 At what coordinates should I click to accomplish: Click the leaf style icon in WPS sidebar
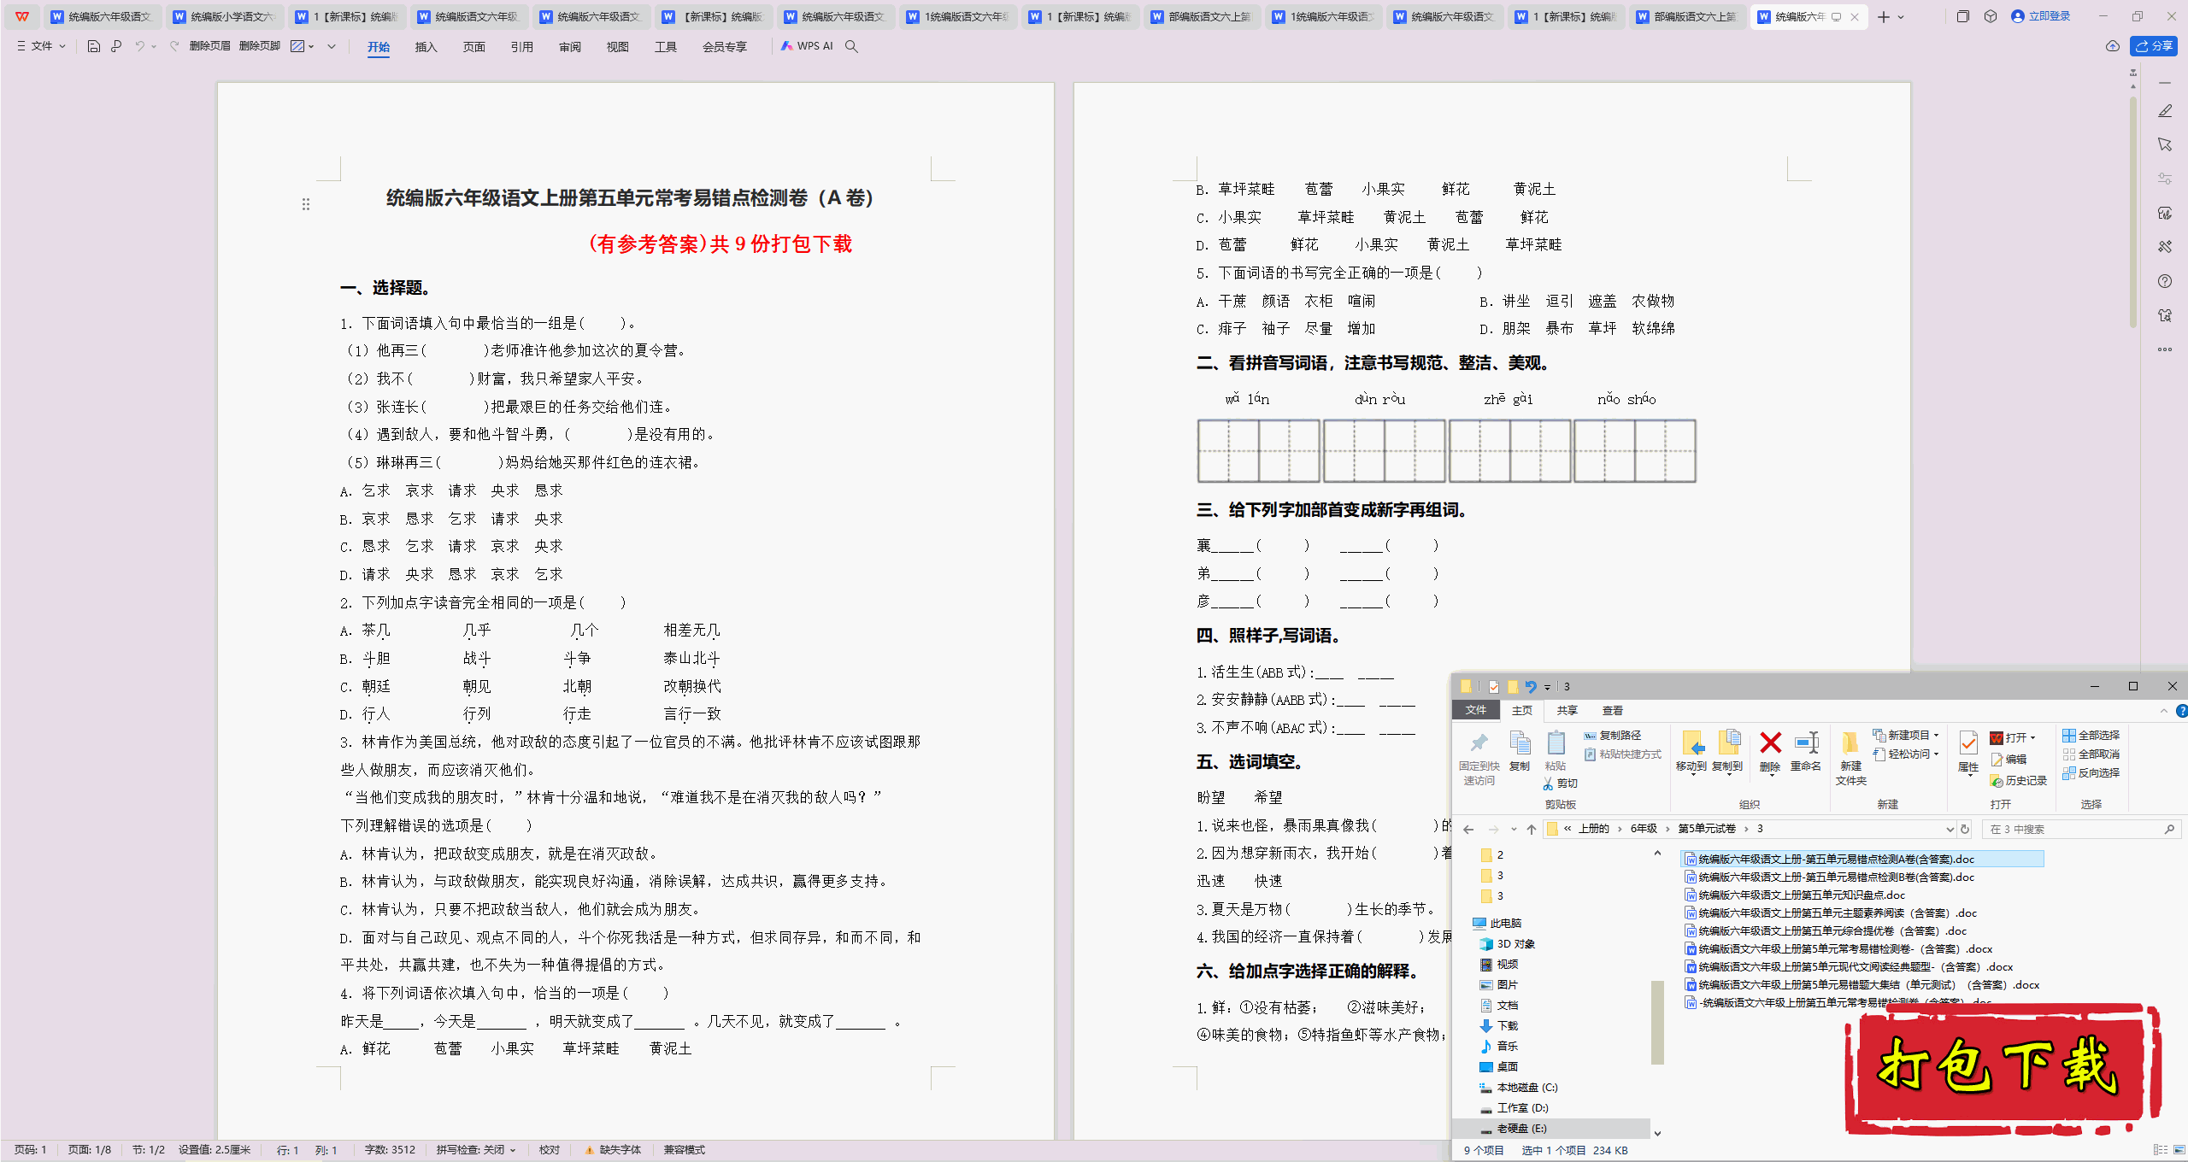(x=2165, y=213)
